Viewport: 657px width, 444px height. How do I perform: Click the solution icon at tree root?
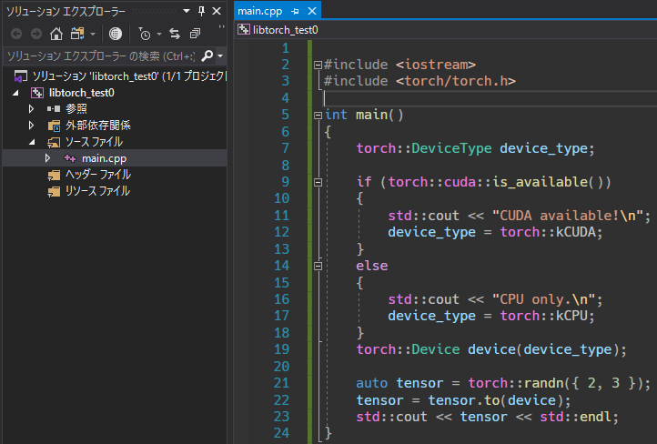click(21, 76)
